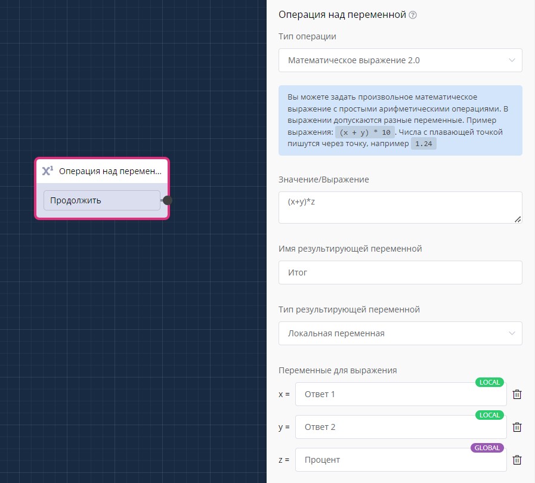Open the Тип операции dropdown
Screen dimensions: 535x483
[x=400, y=60]
